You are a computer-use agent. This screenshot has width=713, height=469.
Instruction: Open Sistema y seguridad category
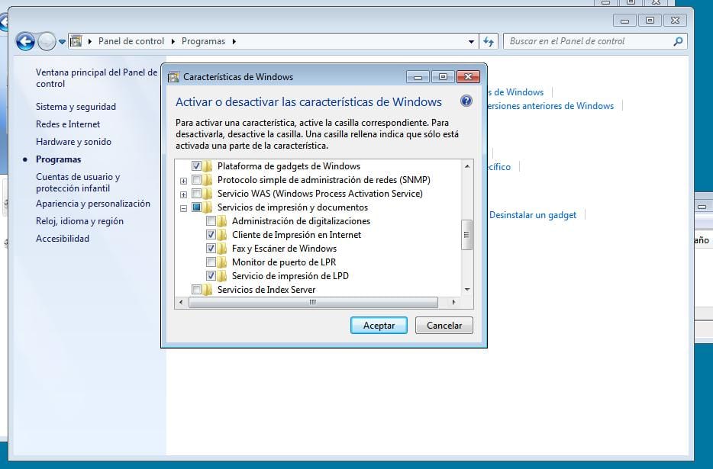click(x=76, y=107)
